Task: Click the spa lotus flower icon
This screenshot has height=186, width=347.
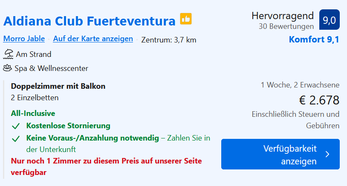Action: (x=8, y=68)
